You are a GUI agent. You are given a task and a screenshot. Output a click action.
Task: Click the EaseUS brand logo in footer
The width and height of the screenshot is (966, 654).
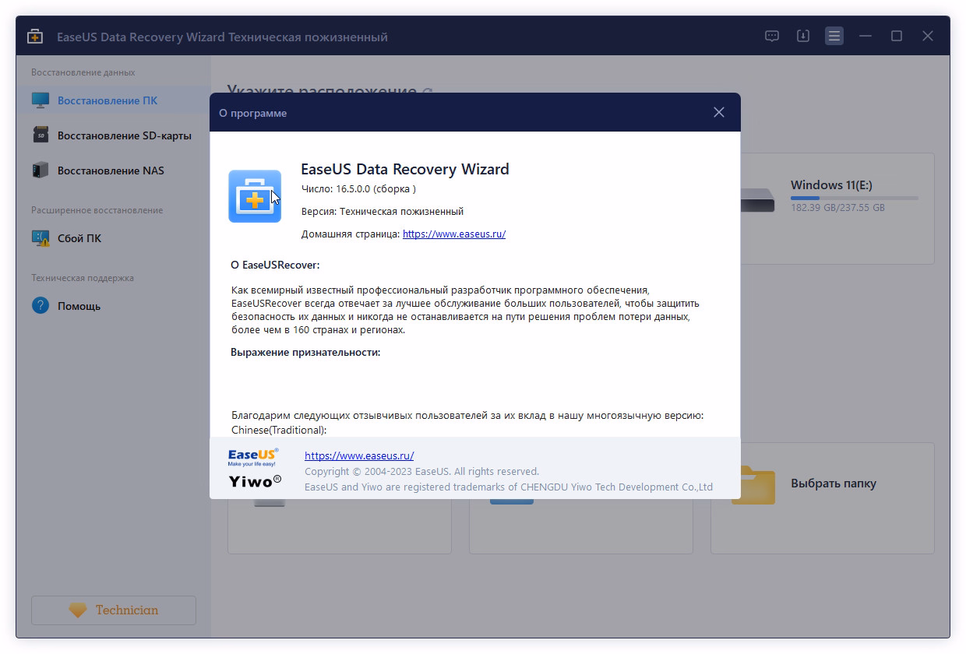(252, 457)
